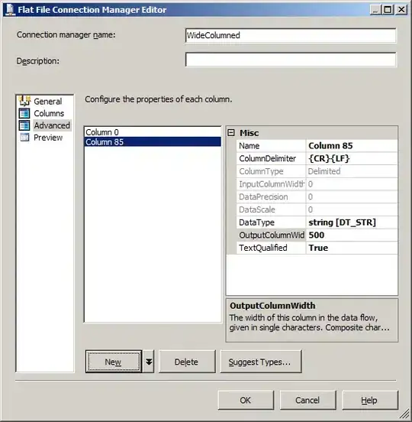Image resolution: width=412 pixels, height=422 pixels.
Task: Select the DataPrecision property row
Action: point(317,196)
